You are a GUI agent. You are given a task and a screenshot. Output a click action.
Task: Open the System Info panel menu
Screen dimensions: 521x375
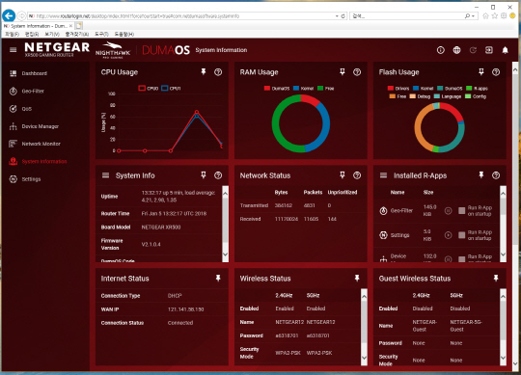tap(106, 174)
